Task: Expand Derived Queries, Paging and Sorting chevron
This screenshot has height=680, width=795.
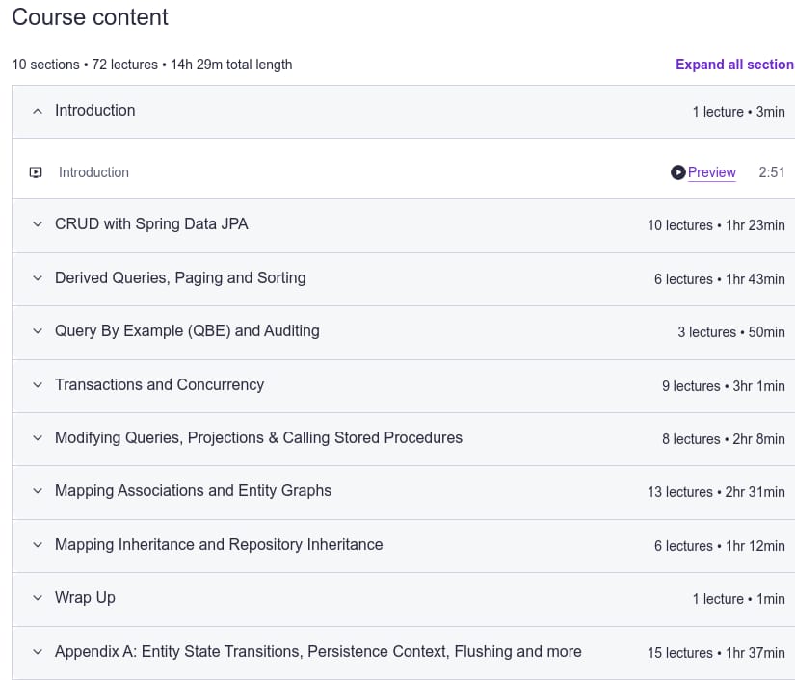Action: (38, 278)
